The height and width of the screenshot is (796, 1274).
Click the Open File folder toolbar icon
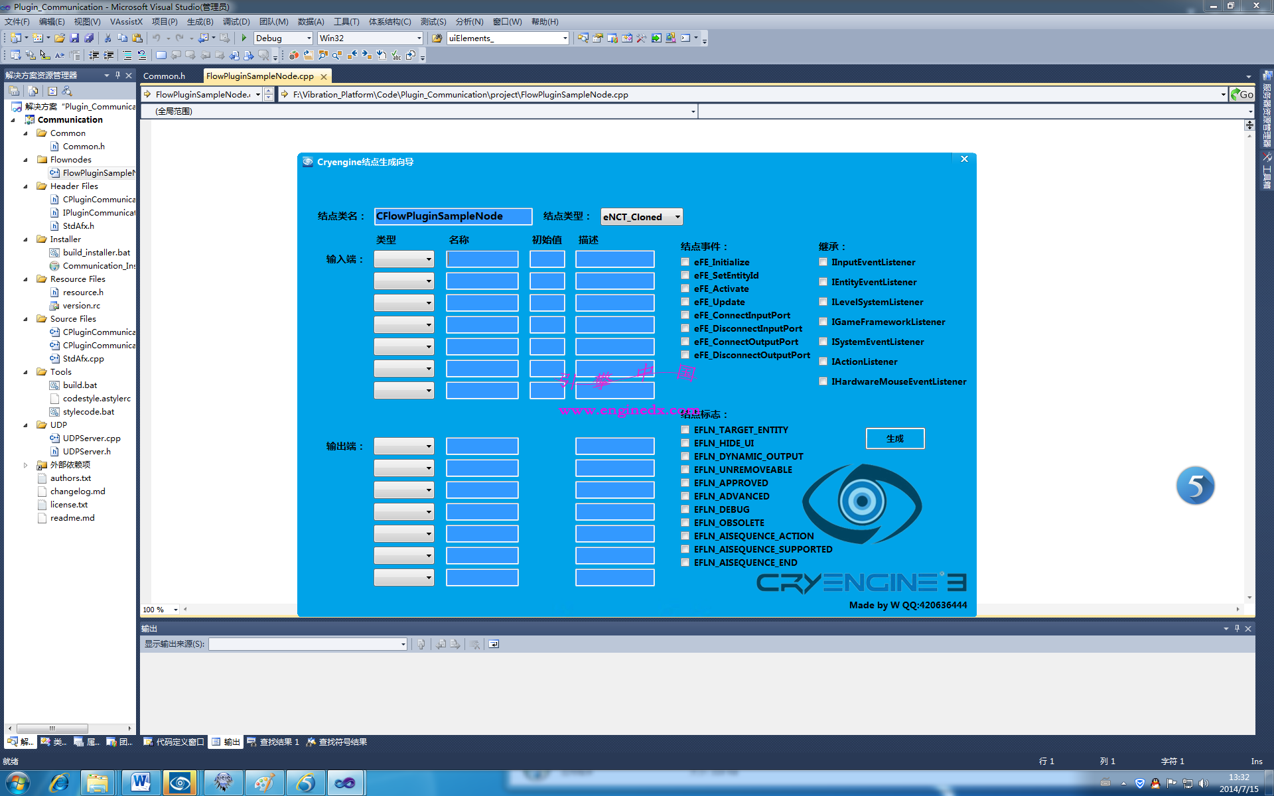point(60,38)
